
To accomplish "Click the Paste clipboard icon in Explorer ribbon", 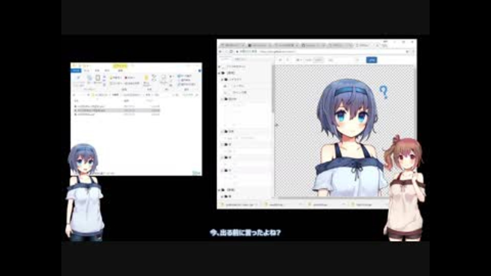I will [98, 78].
